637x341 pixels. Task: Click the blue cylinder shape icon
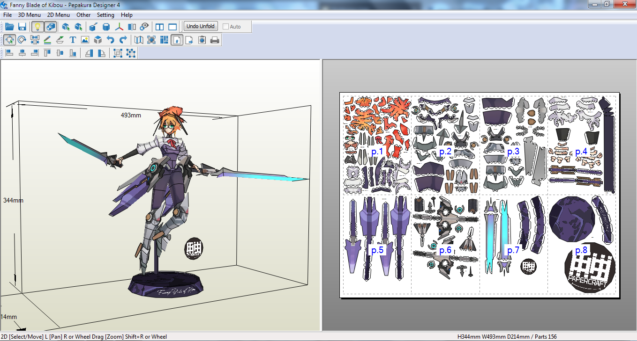pyautogui.click(x=106, y=27)
